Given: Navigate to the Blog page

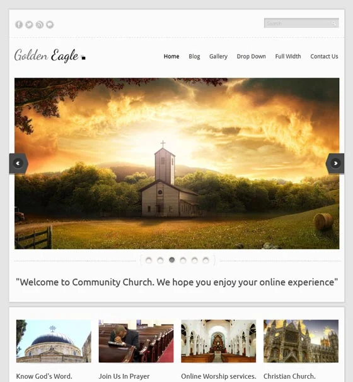Looking at the screenshot, I should coord(194,57).
